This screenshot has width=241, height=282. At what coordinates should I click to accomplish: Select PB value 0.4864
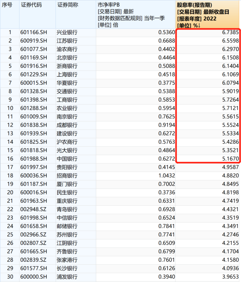(167, 151)
